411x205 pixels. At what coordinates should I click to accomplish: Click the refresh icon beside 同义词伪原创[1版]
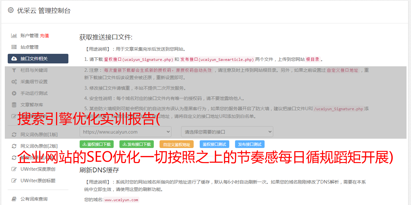tap(14, 135)
